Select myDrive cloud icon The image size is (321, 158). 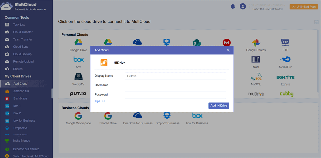click(x=256, y=94)
